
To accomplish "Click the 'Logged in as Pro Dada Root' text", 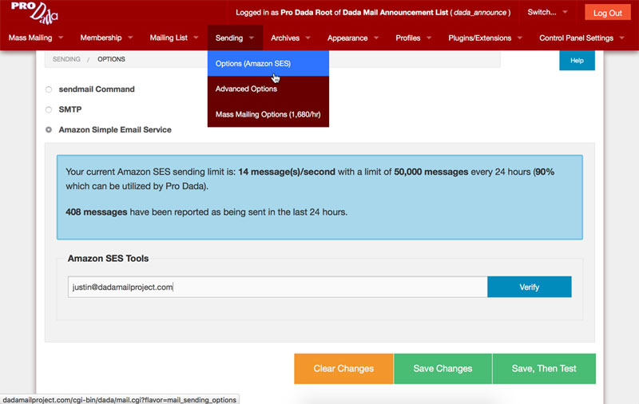I will click(x=284, y=13).
